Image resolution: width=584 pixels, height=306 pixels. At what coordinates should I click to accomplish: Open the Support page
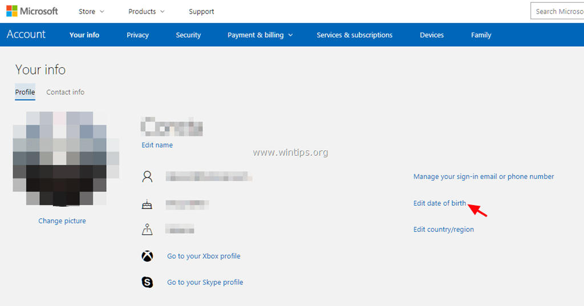pos(201,11)
